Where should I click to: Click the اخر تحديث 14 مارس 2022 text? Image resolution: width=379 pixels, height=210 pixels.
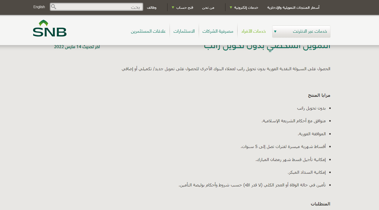click(77, 47)
